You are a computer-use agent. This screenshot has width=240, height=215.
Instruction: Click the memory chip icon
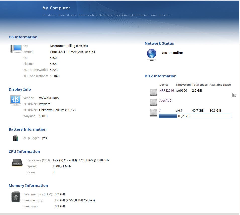pyautogui.click(x=16, y=197)
